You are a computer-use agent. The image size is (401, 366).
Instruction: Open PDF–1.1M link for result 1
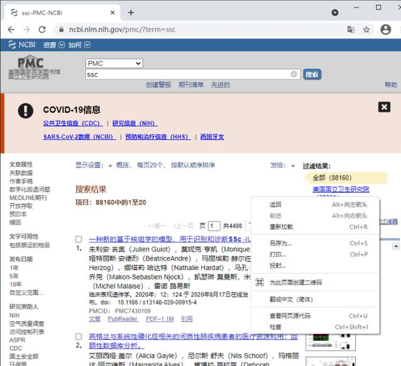(x=160, y=319)
